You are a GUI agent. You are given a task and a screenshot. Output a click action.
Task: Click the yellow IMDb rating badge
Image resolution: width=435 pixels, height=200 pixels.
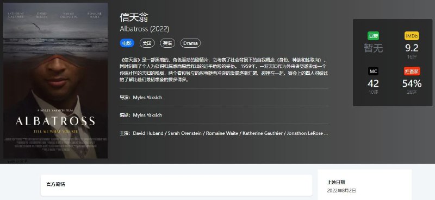click(x=412, y=36)
